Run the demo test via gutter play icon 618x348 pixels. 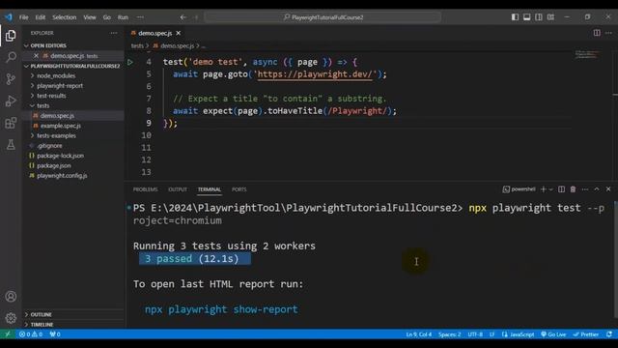(x=130, y=62)
